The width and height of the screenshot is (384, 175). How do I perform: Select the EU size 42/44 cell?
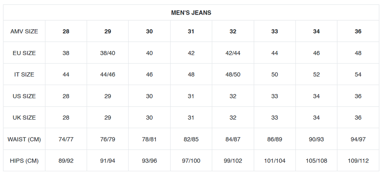[233, 53]
